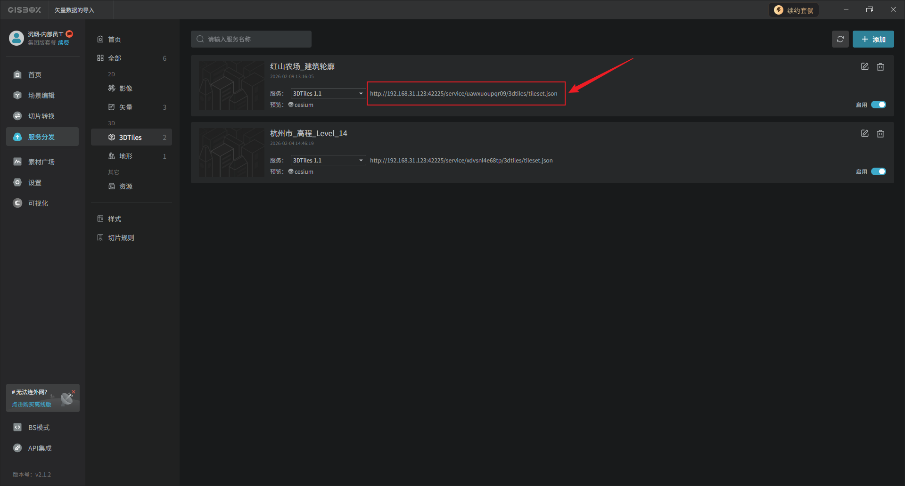Click the trash icon for 杭州市_高程_Level_14
This screenshot has height=486, width=905.
pyautogui.click(x=880, y=134)
